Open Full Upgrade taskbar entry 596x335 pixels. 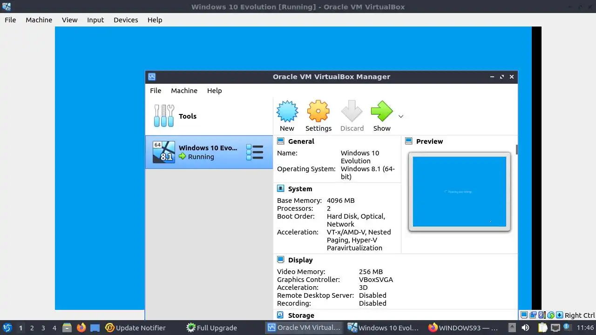coord(212,328)
